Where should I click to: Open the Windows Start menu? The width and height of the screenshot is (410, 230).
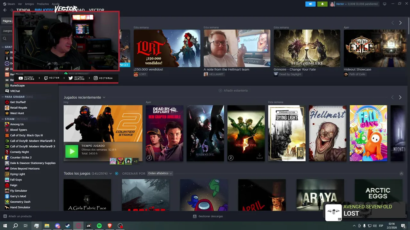[5, 226]
